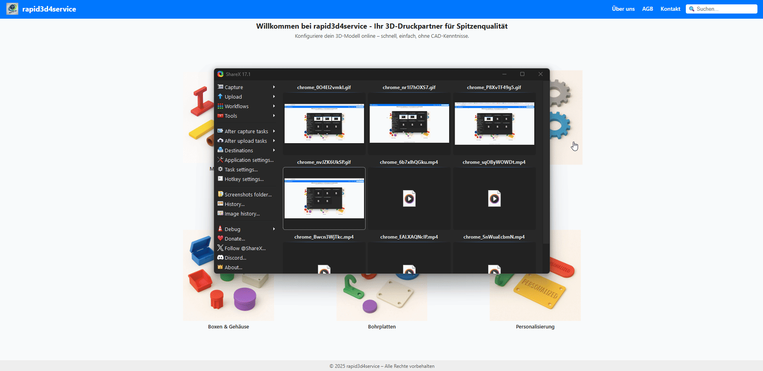The image size is (763, 371).
Task: Click the Screenshots folder icon
Action: tap(220, 194)
